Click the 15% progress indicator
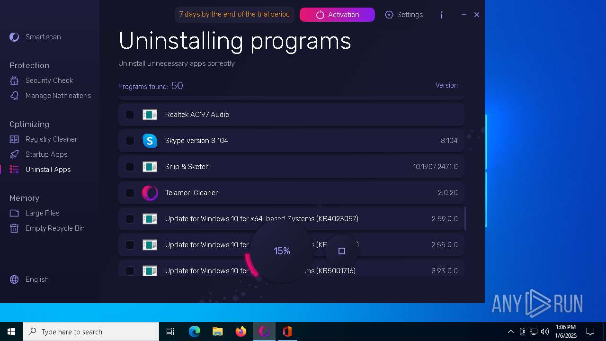 click(x=282, y=251)
